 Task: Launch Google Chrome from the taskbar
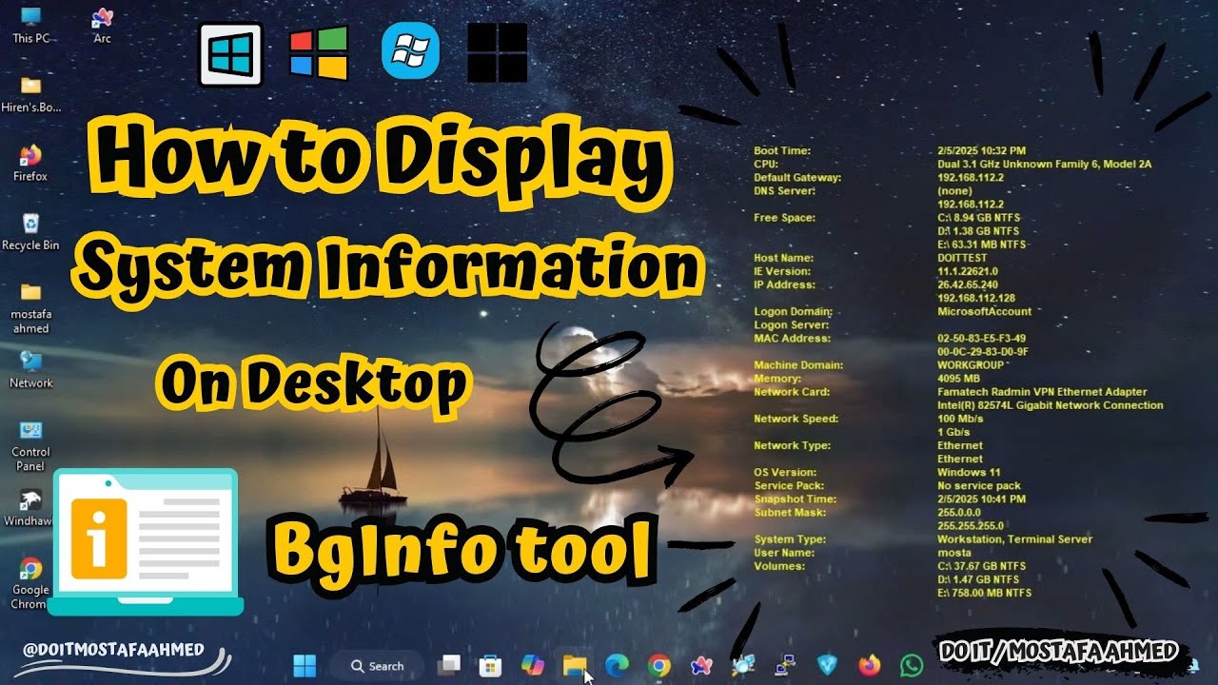(x=658, y=665)
